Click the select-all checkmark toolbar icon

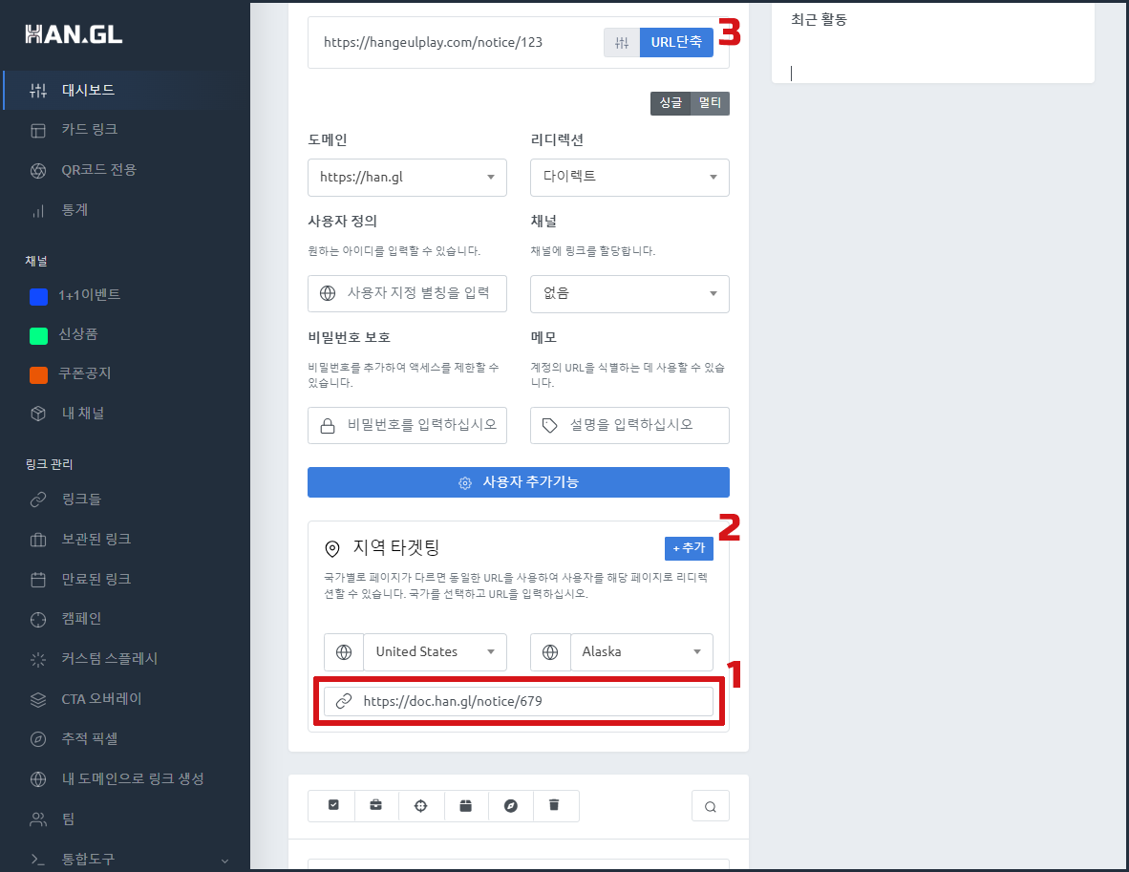click(x=333, y=805)
